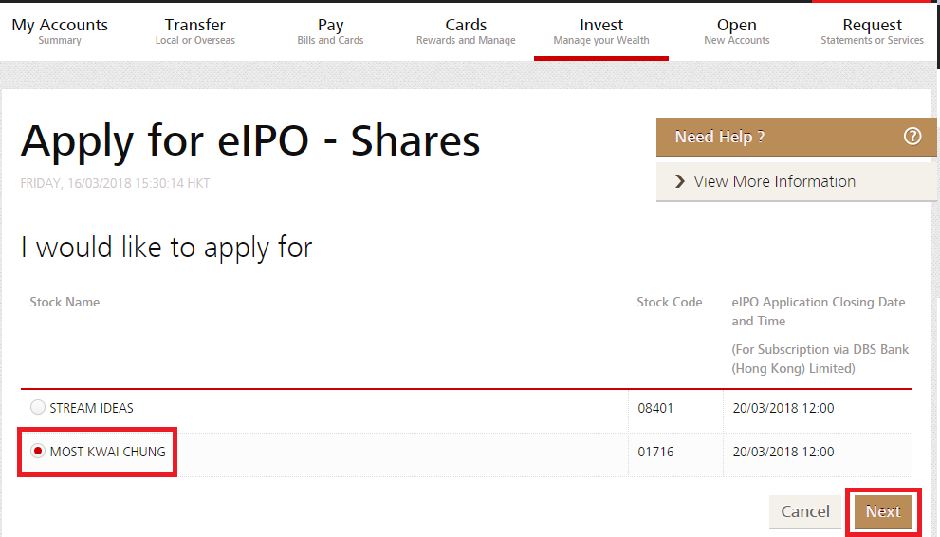Click the Need Help? banner text

[x=720, y=137]
